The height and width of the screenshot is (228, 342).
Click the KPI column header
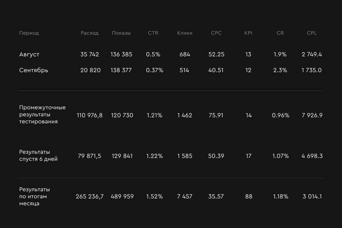[248, 33]
